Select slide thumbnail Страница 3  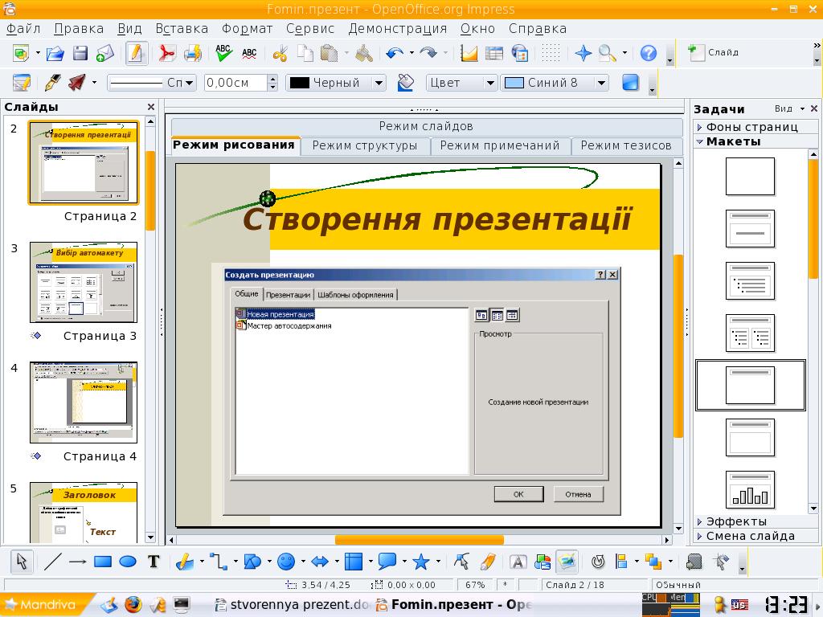coord(84,282)
